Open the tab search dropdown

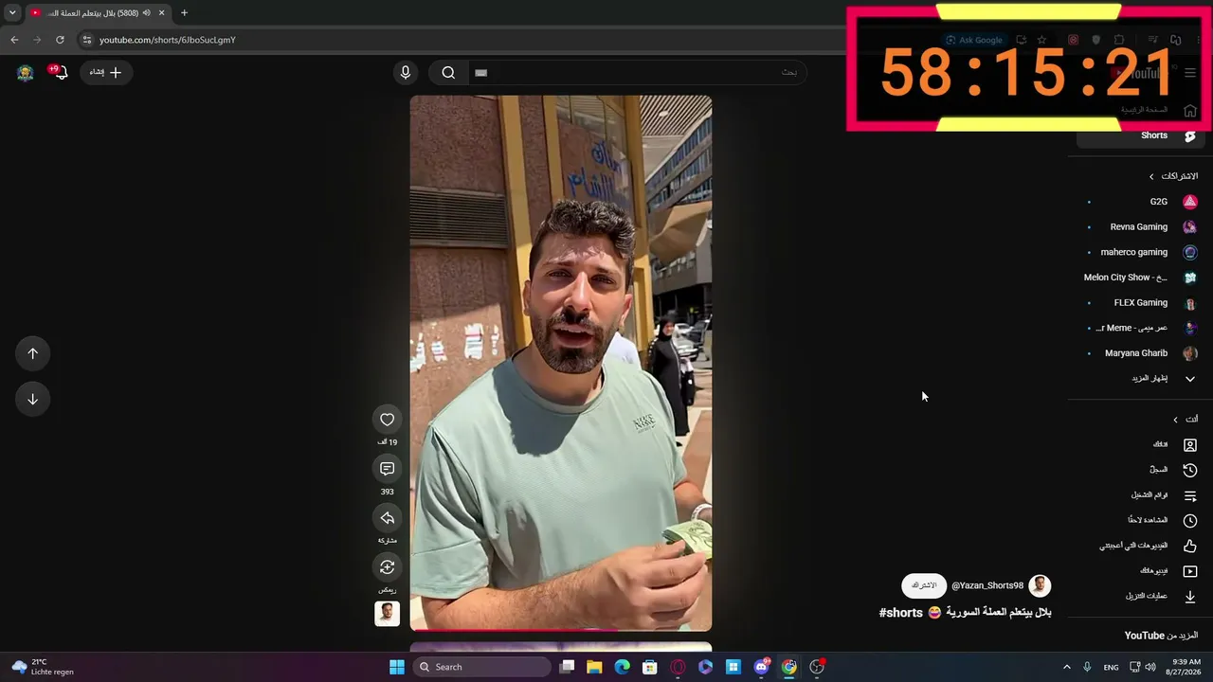(x=12, y=12)
